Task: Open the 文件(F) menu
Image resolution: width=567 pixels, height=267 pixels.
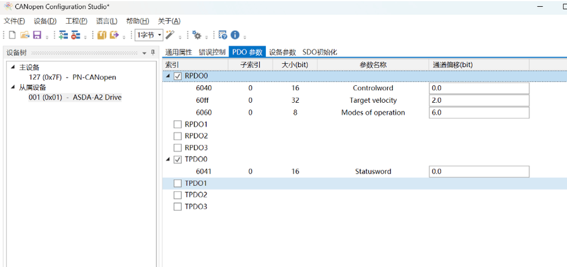Action: point(14,21)
